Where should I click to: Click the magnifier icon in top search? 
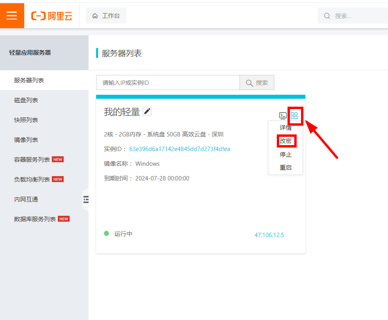pyautogui.click(x=327, y=16)
